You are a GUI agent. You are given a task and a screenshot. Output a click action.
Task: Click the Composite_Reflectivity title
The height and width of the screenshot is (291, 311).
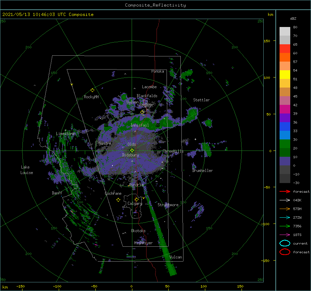(155, 5)
